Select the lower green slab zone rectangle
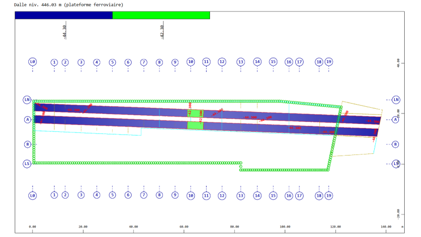Viewport: 421px width, 237px height. [195, 126]
